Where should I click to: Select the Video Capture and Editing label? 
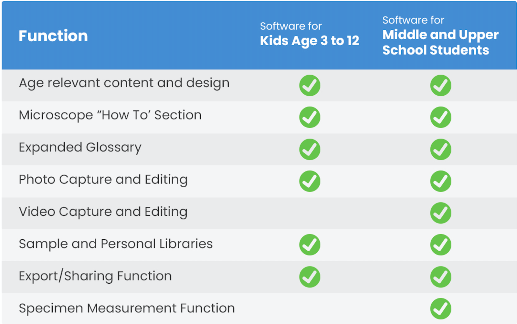coord(103,212)
